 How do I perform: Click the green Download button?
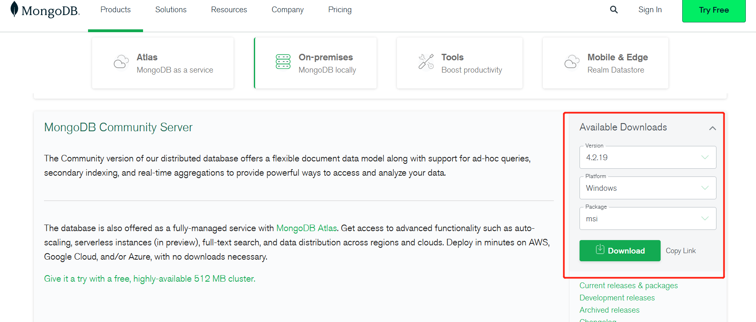620,250
